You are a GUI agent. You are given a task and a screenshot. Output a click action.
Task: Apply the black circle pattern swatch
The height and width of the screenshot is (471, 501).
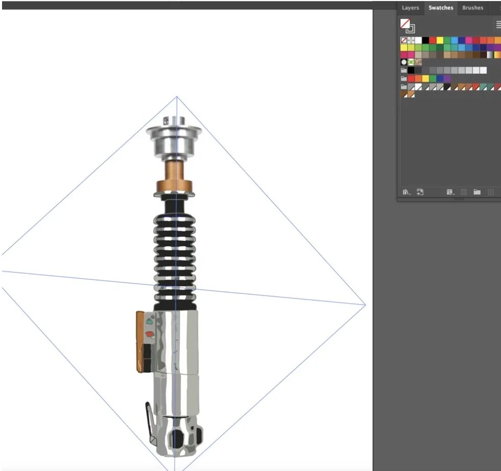[x=404, y=62]
